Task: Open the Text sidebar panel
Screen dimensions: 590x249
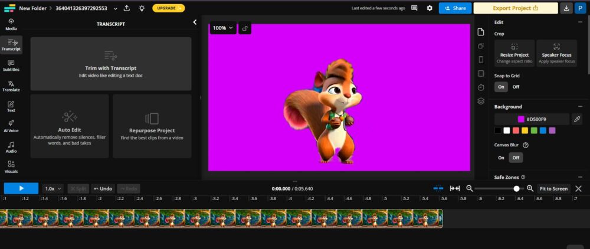Action: [11, 106]
